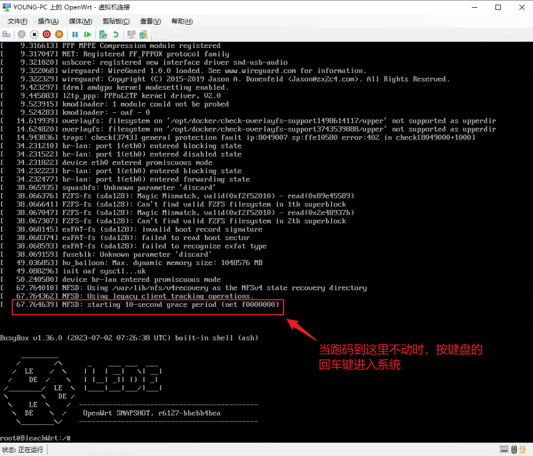
Task: Click the VM connection title bar icon
Action: click(x=7, y=7)
